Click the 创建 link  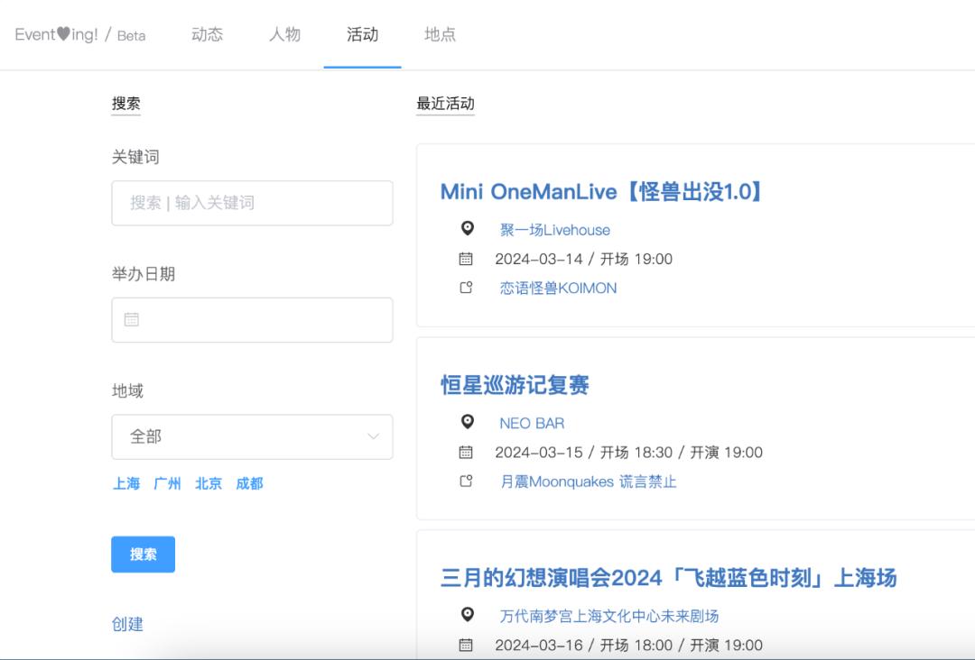(x=127, y=624)
